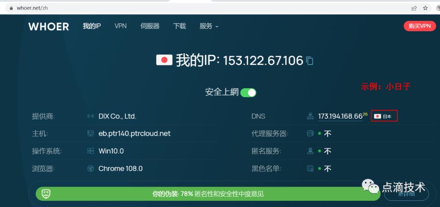Copy the IP address with the copy icon

310,61
